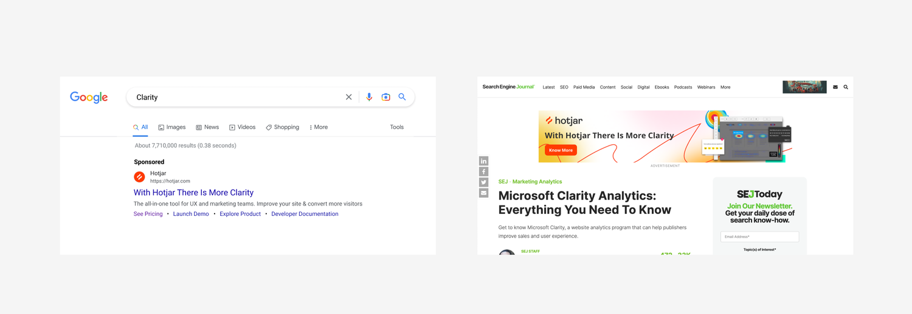Click the header promo image thumbnail
912x314 pixels.
coord(804,87)
